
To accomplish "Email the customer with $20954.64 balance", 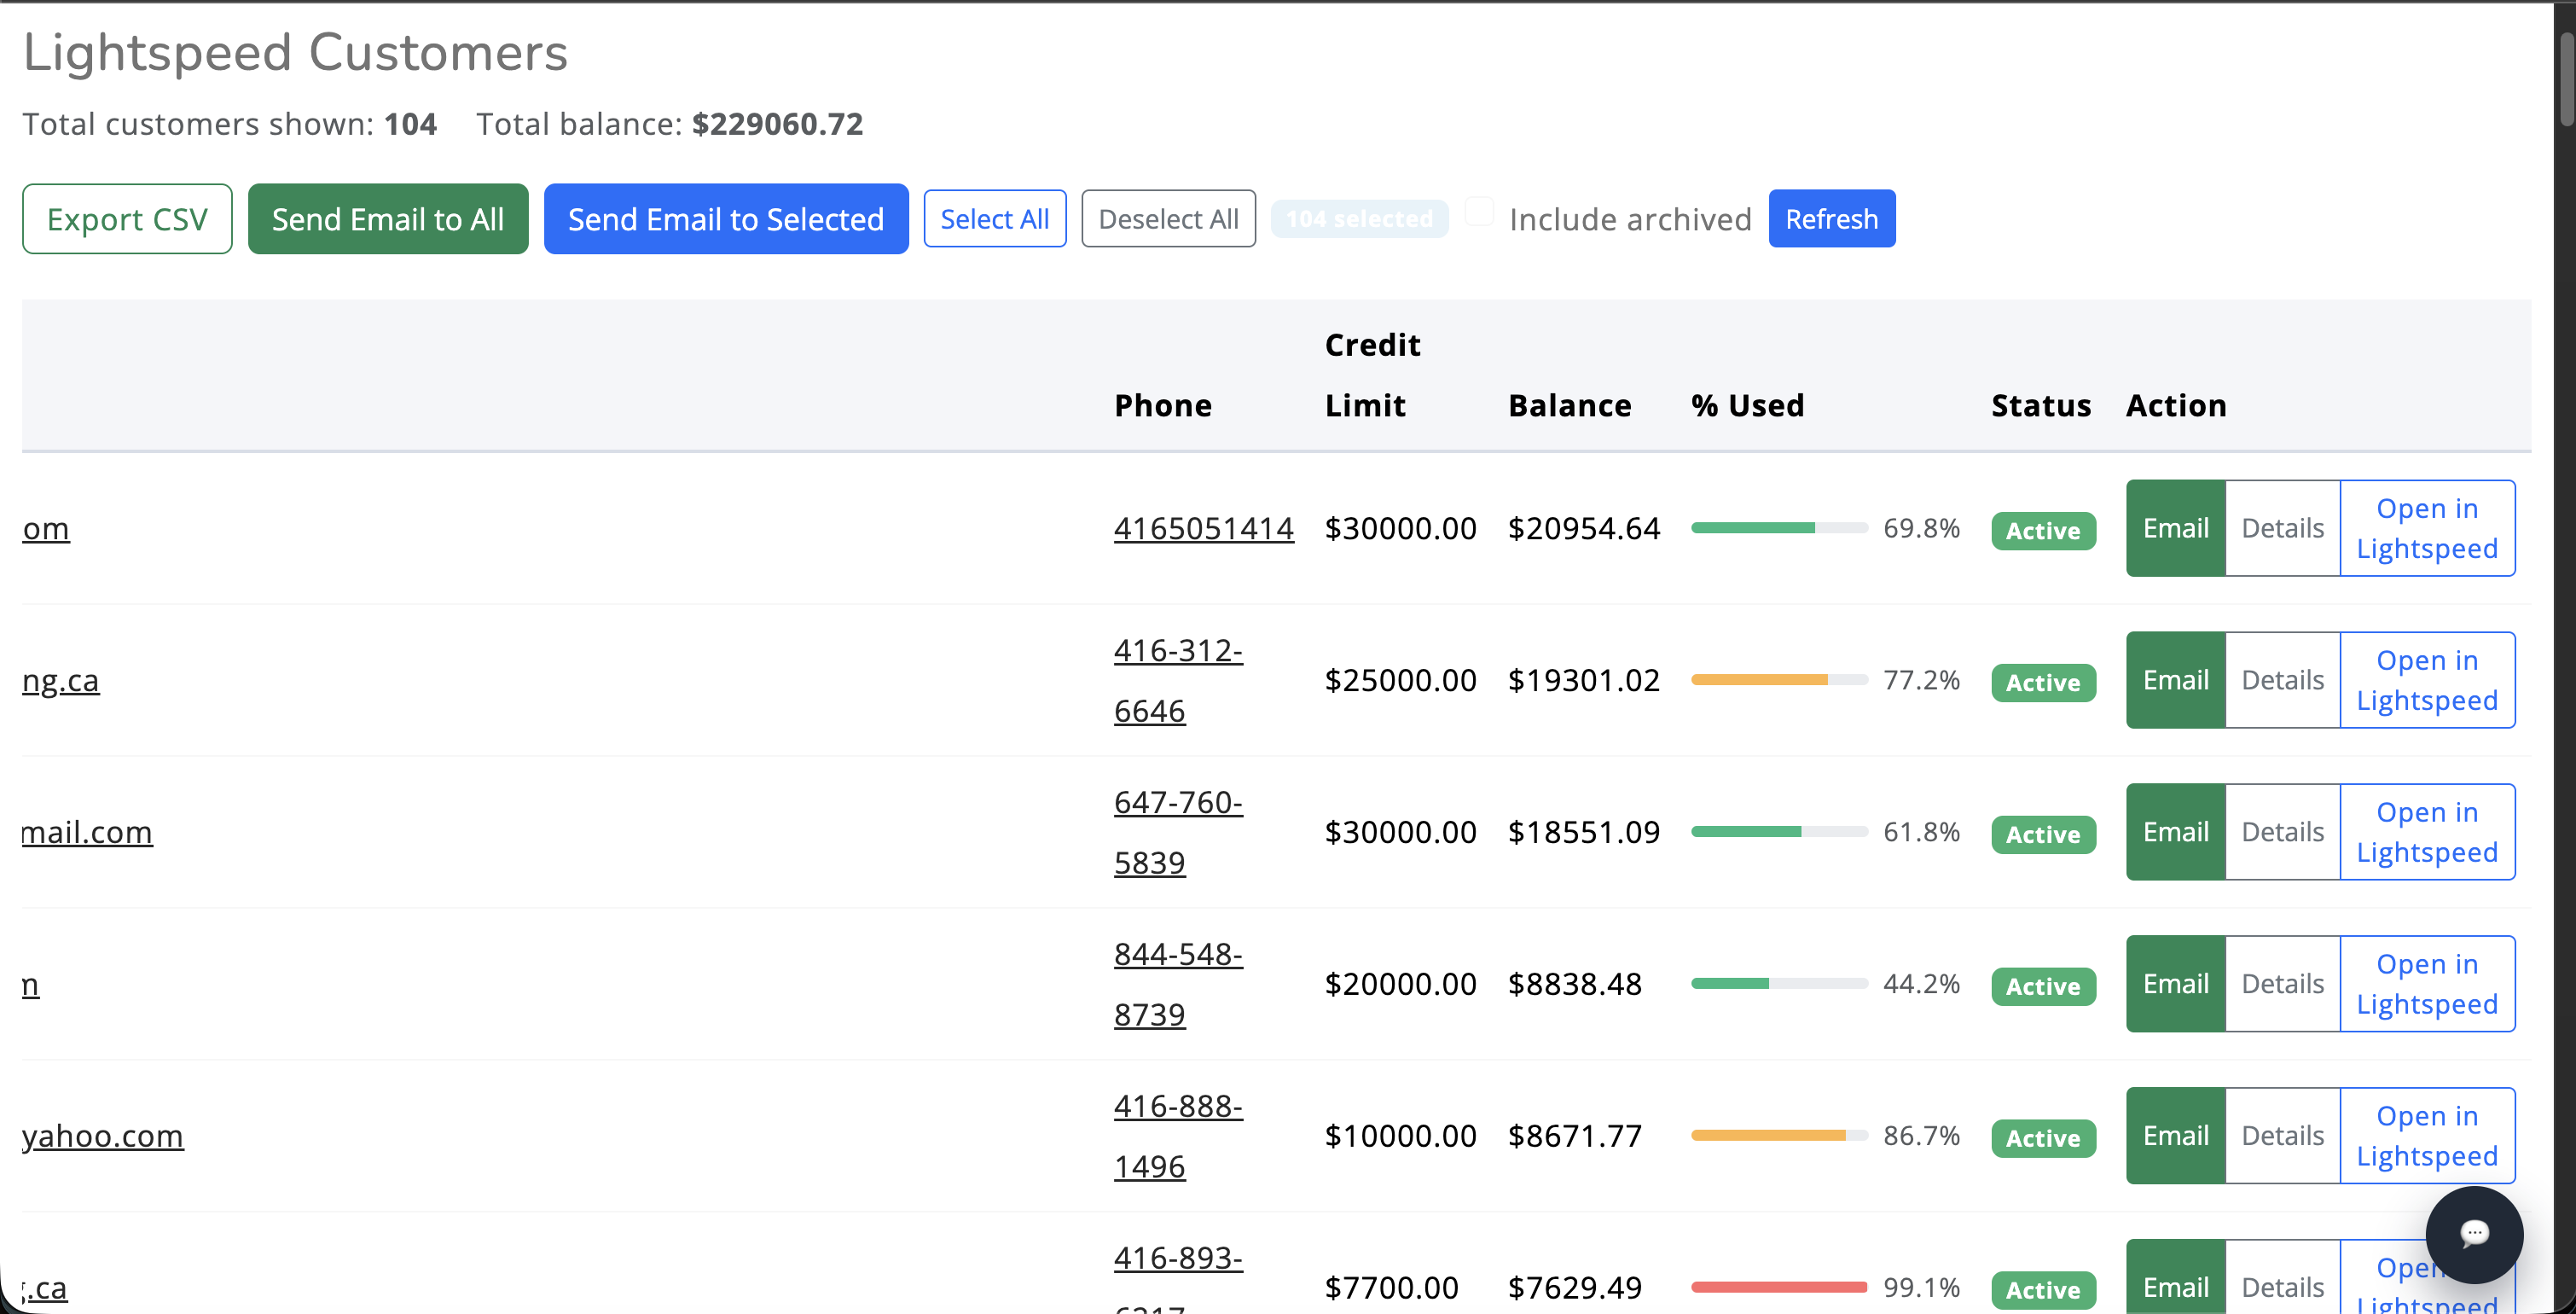I will (x=2175, y=528).
